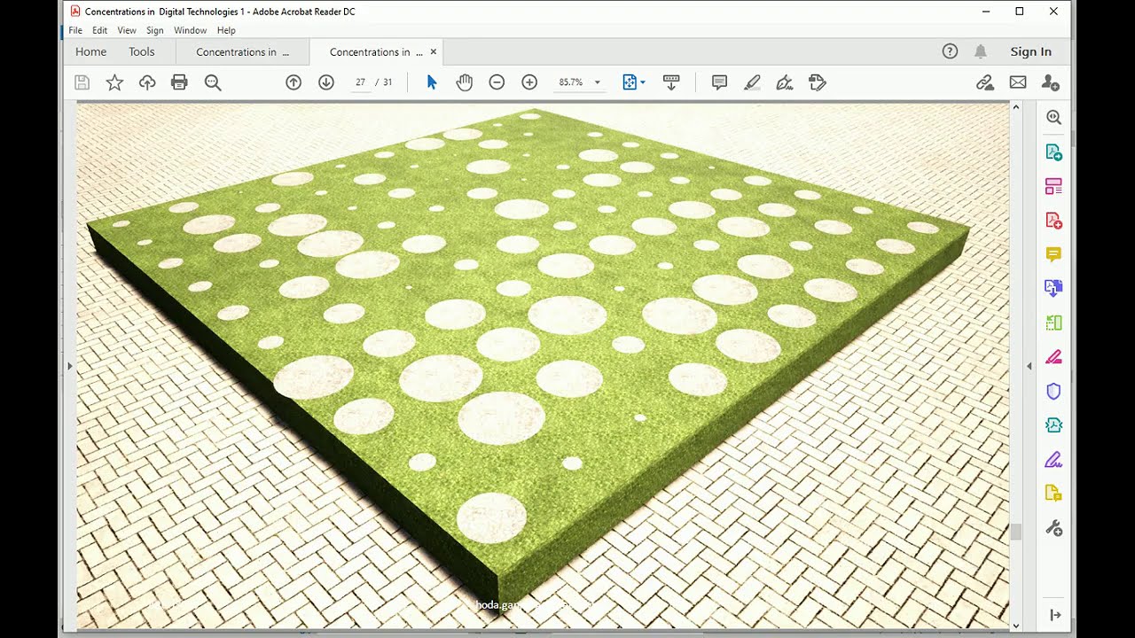
Task: Click the Sign In button
Action: 1030,51
